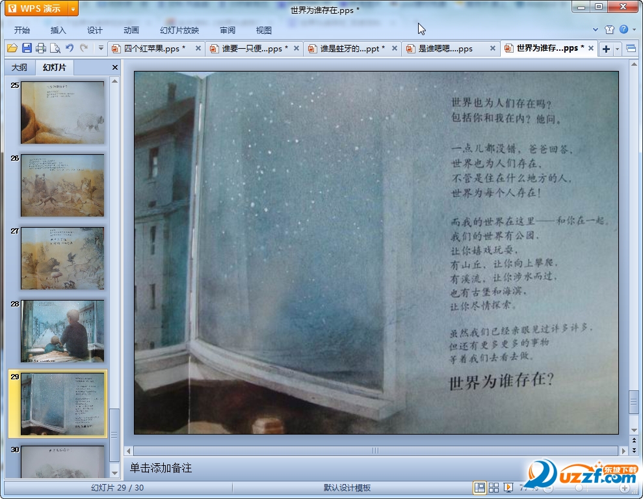Screen dimensions: 643x499
Task: Redo the last undone action
Action: point(84,48)
